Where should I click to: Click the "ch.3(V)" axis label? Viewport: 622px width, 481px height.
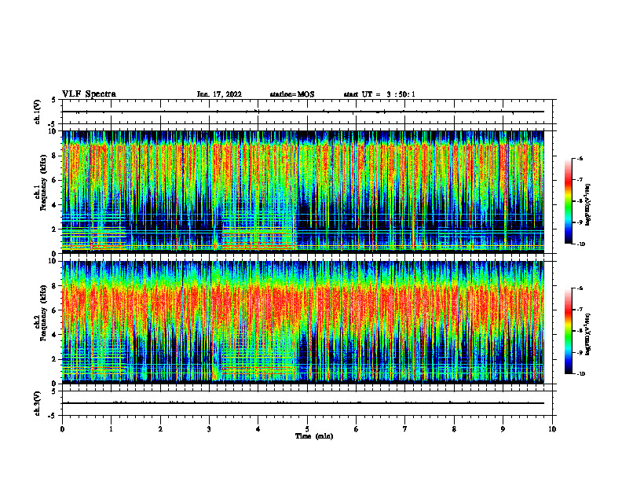(38, 403)
